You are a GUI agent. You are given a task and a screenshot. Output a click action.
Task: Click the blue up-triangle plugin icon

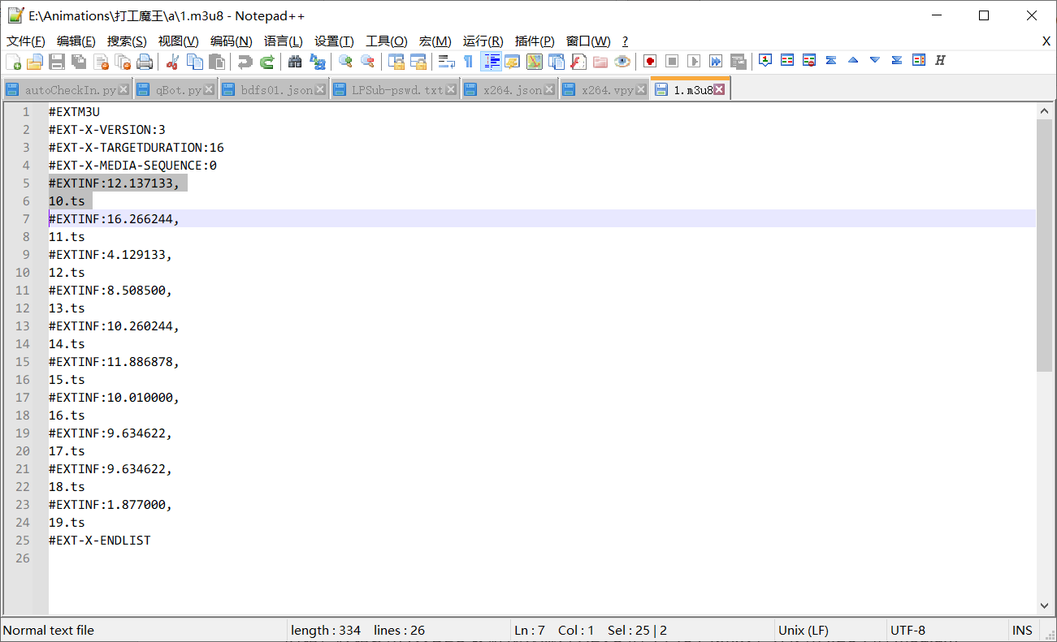(x=853, y=60)
